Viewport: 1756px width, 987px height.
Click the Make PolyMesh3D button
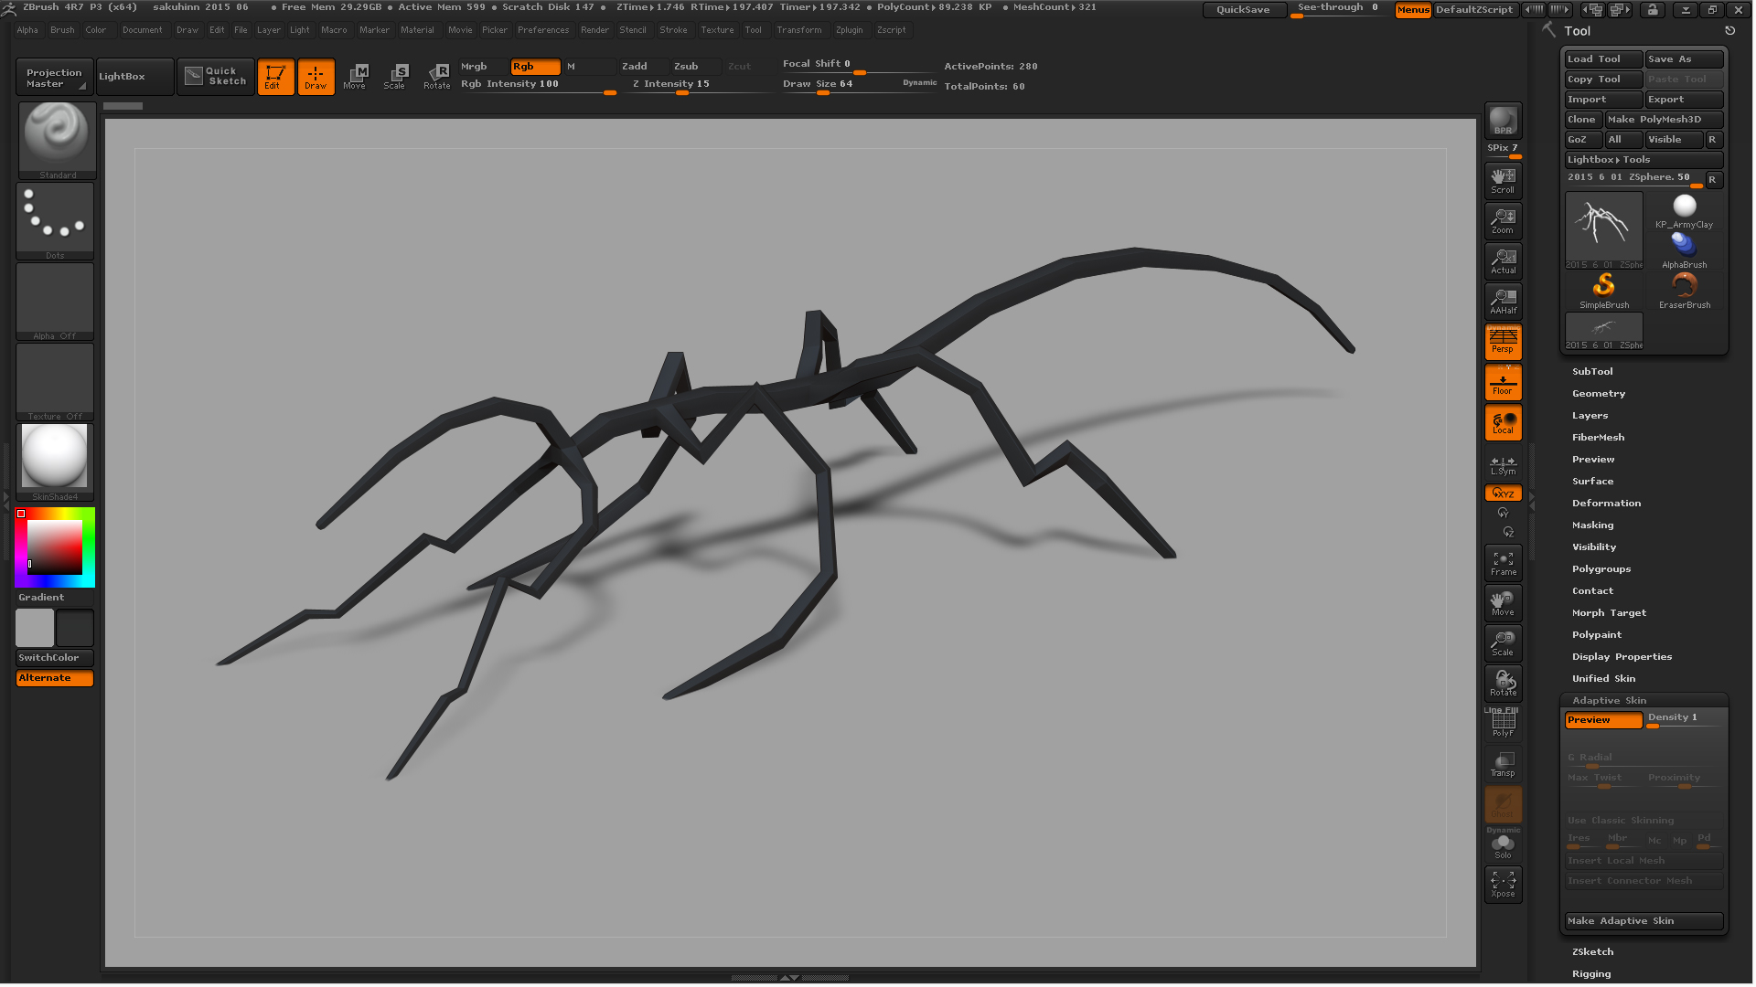1664,120
